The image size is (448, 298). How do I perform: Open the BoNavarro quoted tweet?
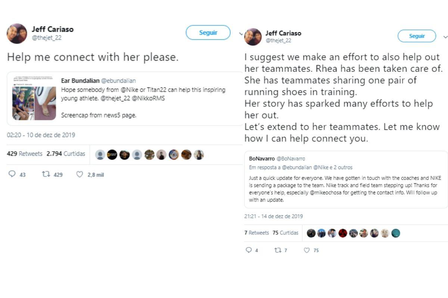(x=346, y=179)
